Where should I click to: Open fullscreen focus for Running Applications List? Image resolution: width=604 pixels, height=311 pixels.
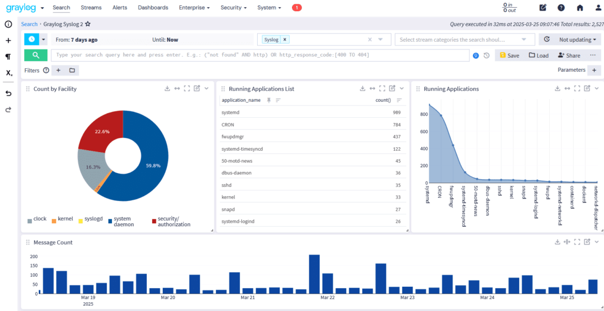(382, 88)
